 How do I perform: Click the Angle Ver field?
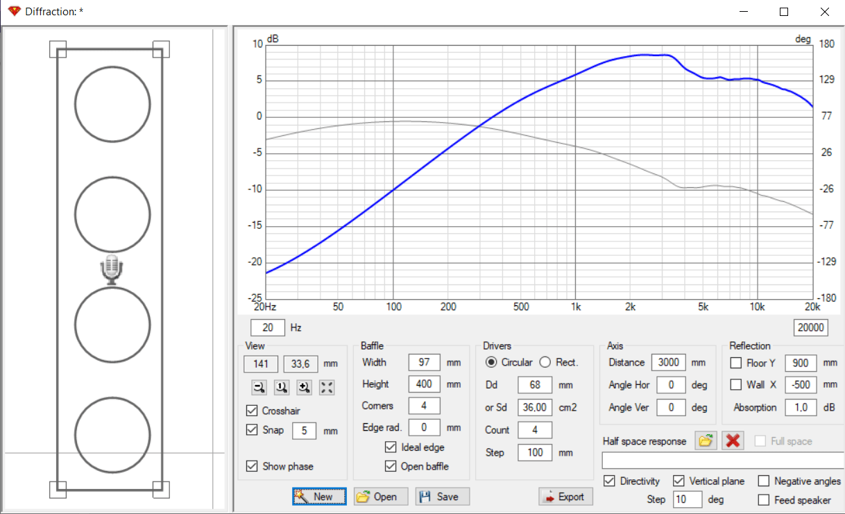tap(672, 407)
